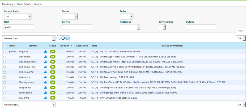Screen dimensions: 247x109
Task: Click the play icon in the toolbar
Action: tap(63, 38)
